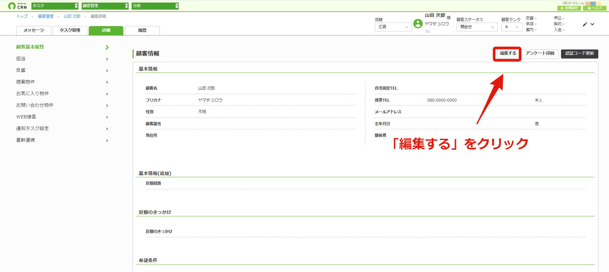Switch to the メッセージ tab

[x=34, y=30]
